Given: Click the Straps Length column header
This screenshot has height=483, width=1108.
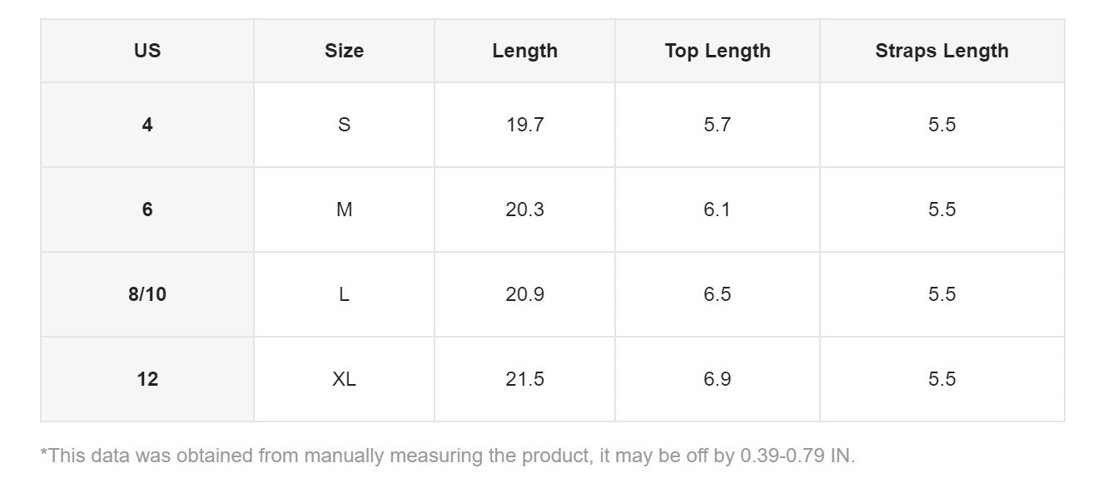Looking at the screenshot, I should click(942, 51).
